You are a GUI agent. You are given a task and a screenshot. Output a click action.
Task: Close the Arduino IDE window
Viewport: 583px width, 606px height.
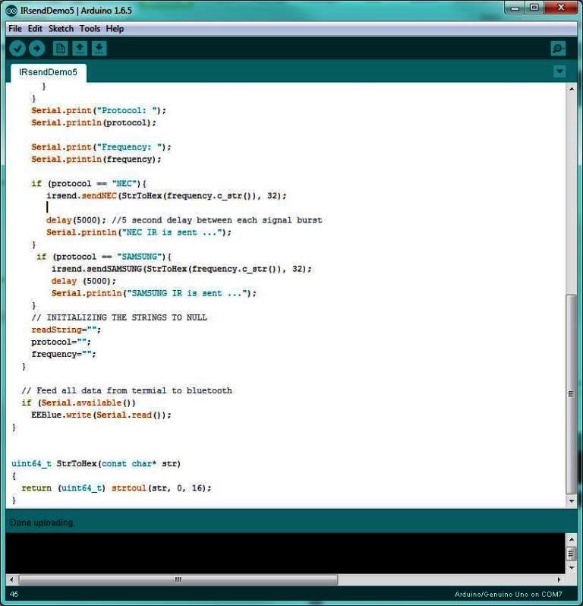tap(561, 8)
